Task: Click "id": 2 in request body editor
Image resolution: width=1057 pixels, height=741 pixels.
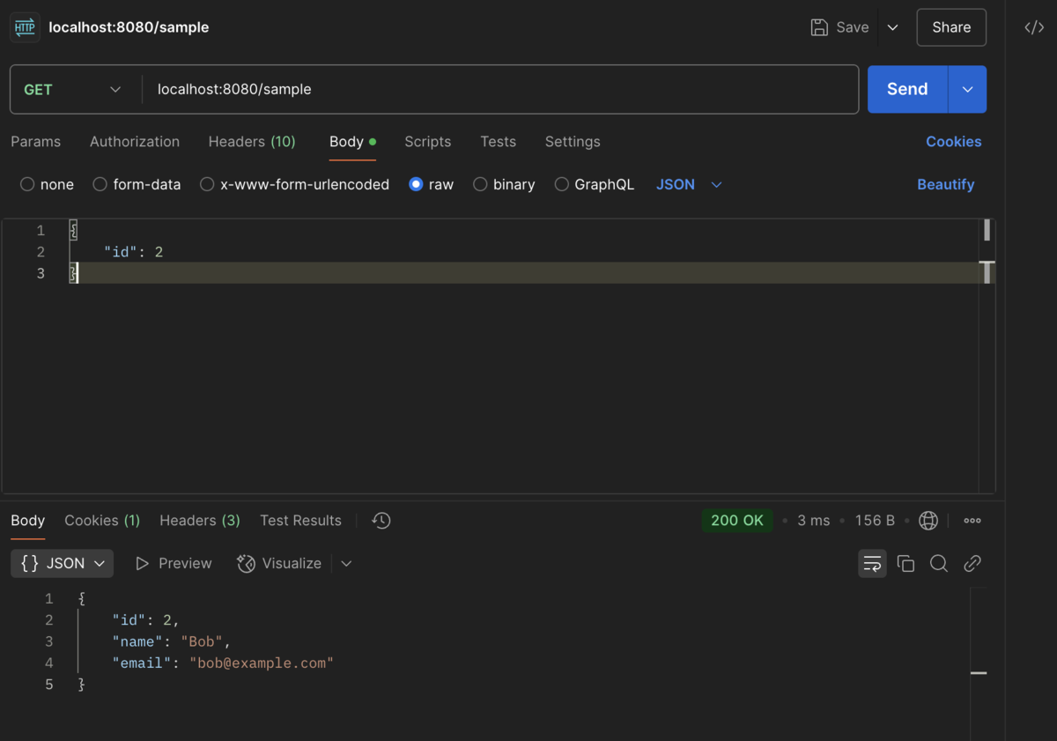Action: (x=134, y=253)
